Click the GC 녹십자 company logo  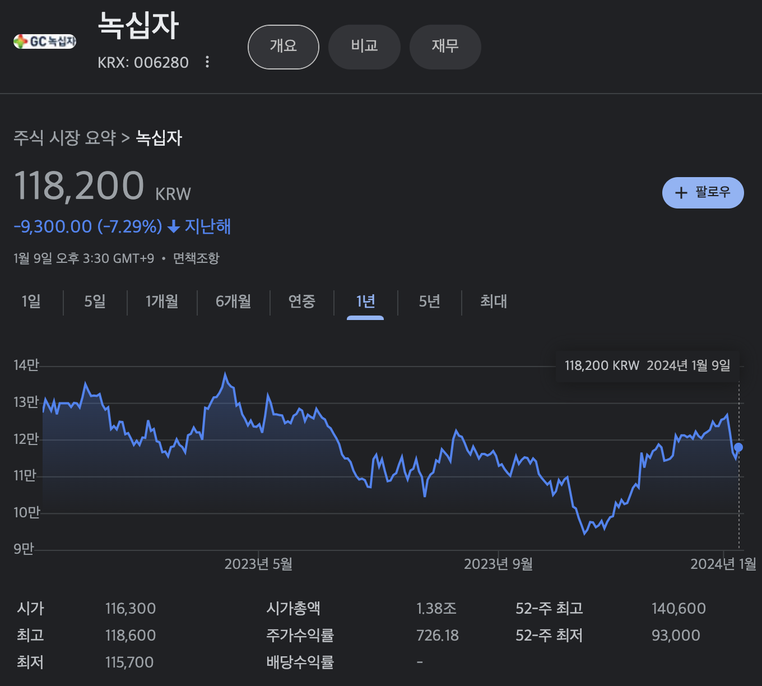[45, 41]
